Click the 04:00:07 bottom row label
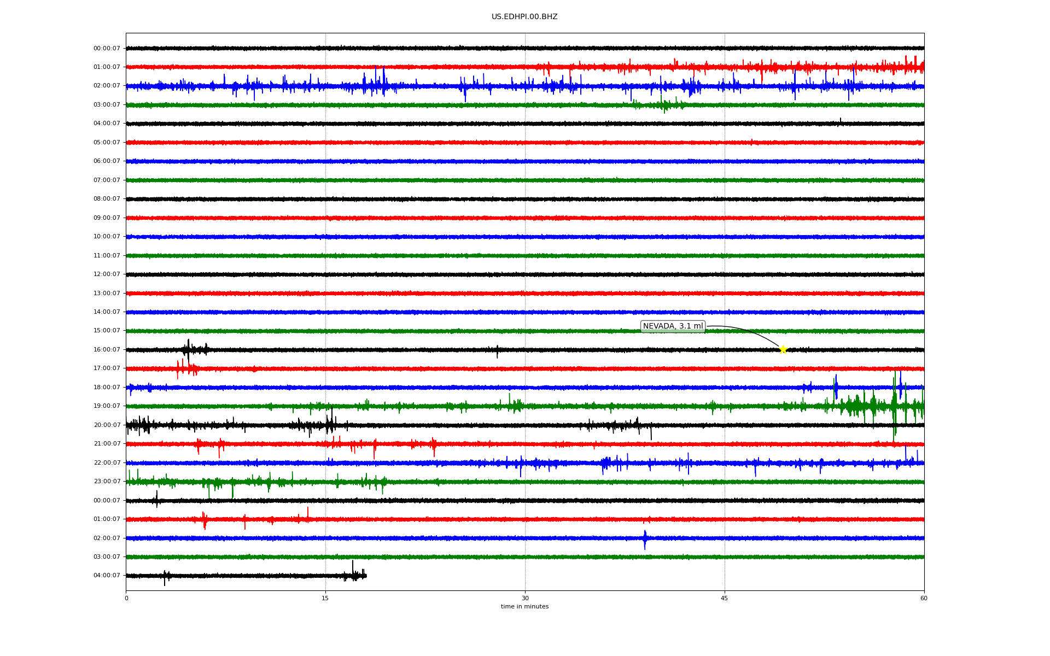 click(x=107, y=576)
